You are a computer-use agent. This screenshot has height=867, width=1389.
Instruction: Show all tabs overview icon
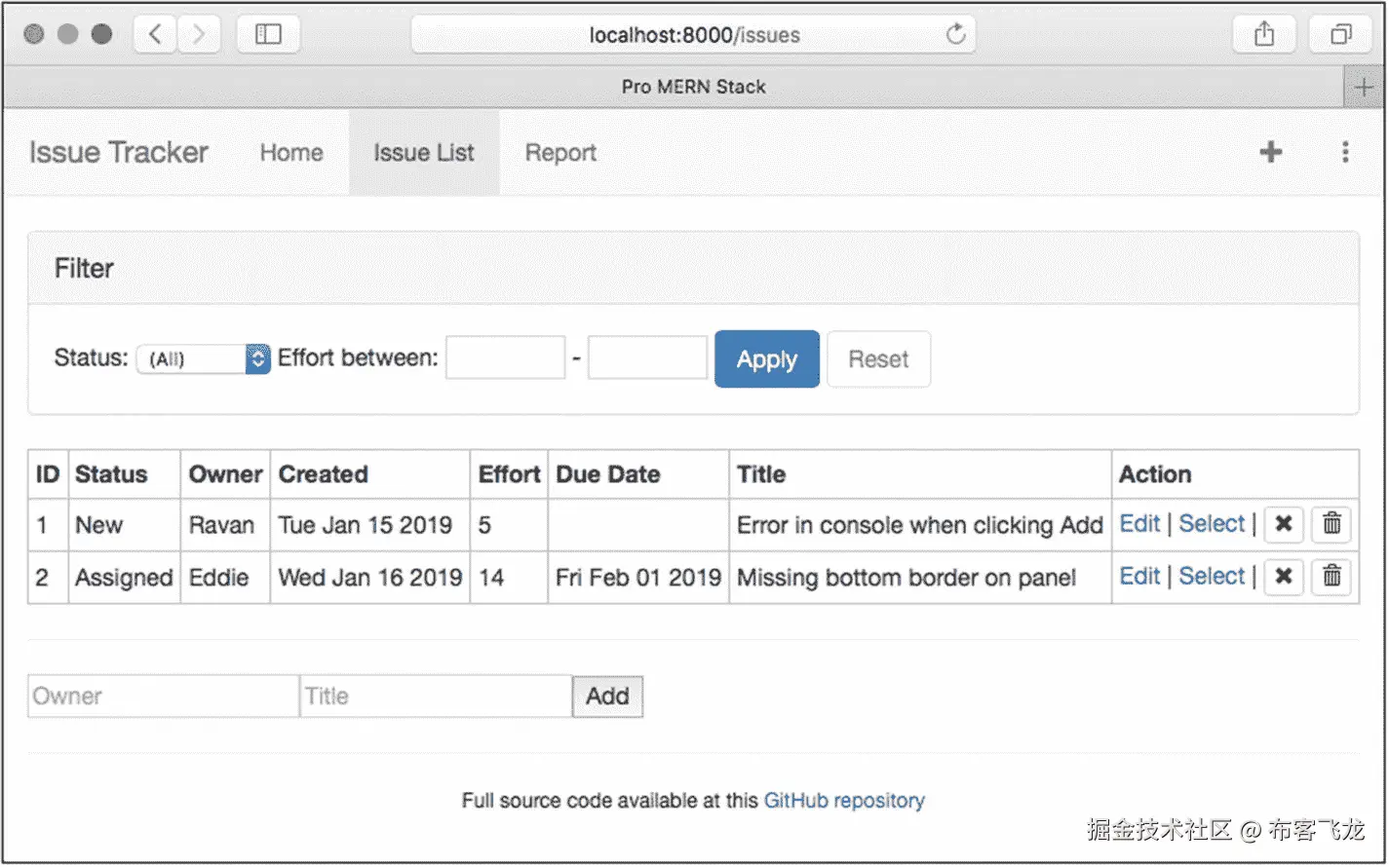click(x=1341, y=34)
